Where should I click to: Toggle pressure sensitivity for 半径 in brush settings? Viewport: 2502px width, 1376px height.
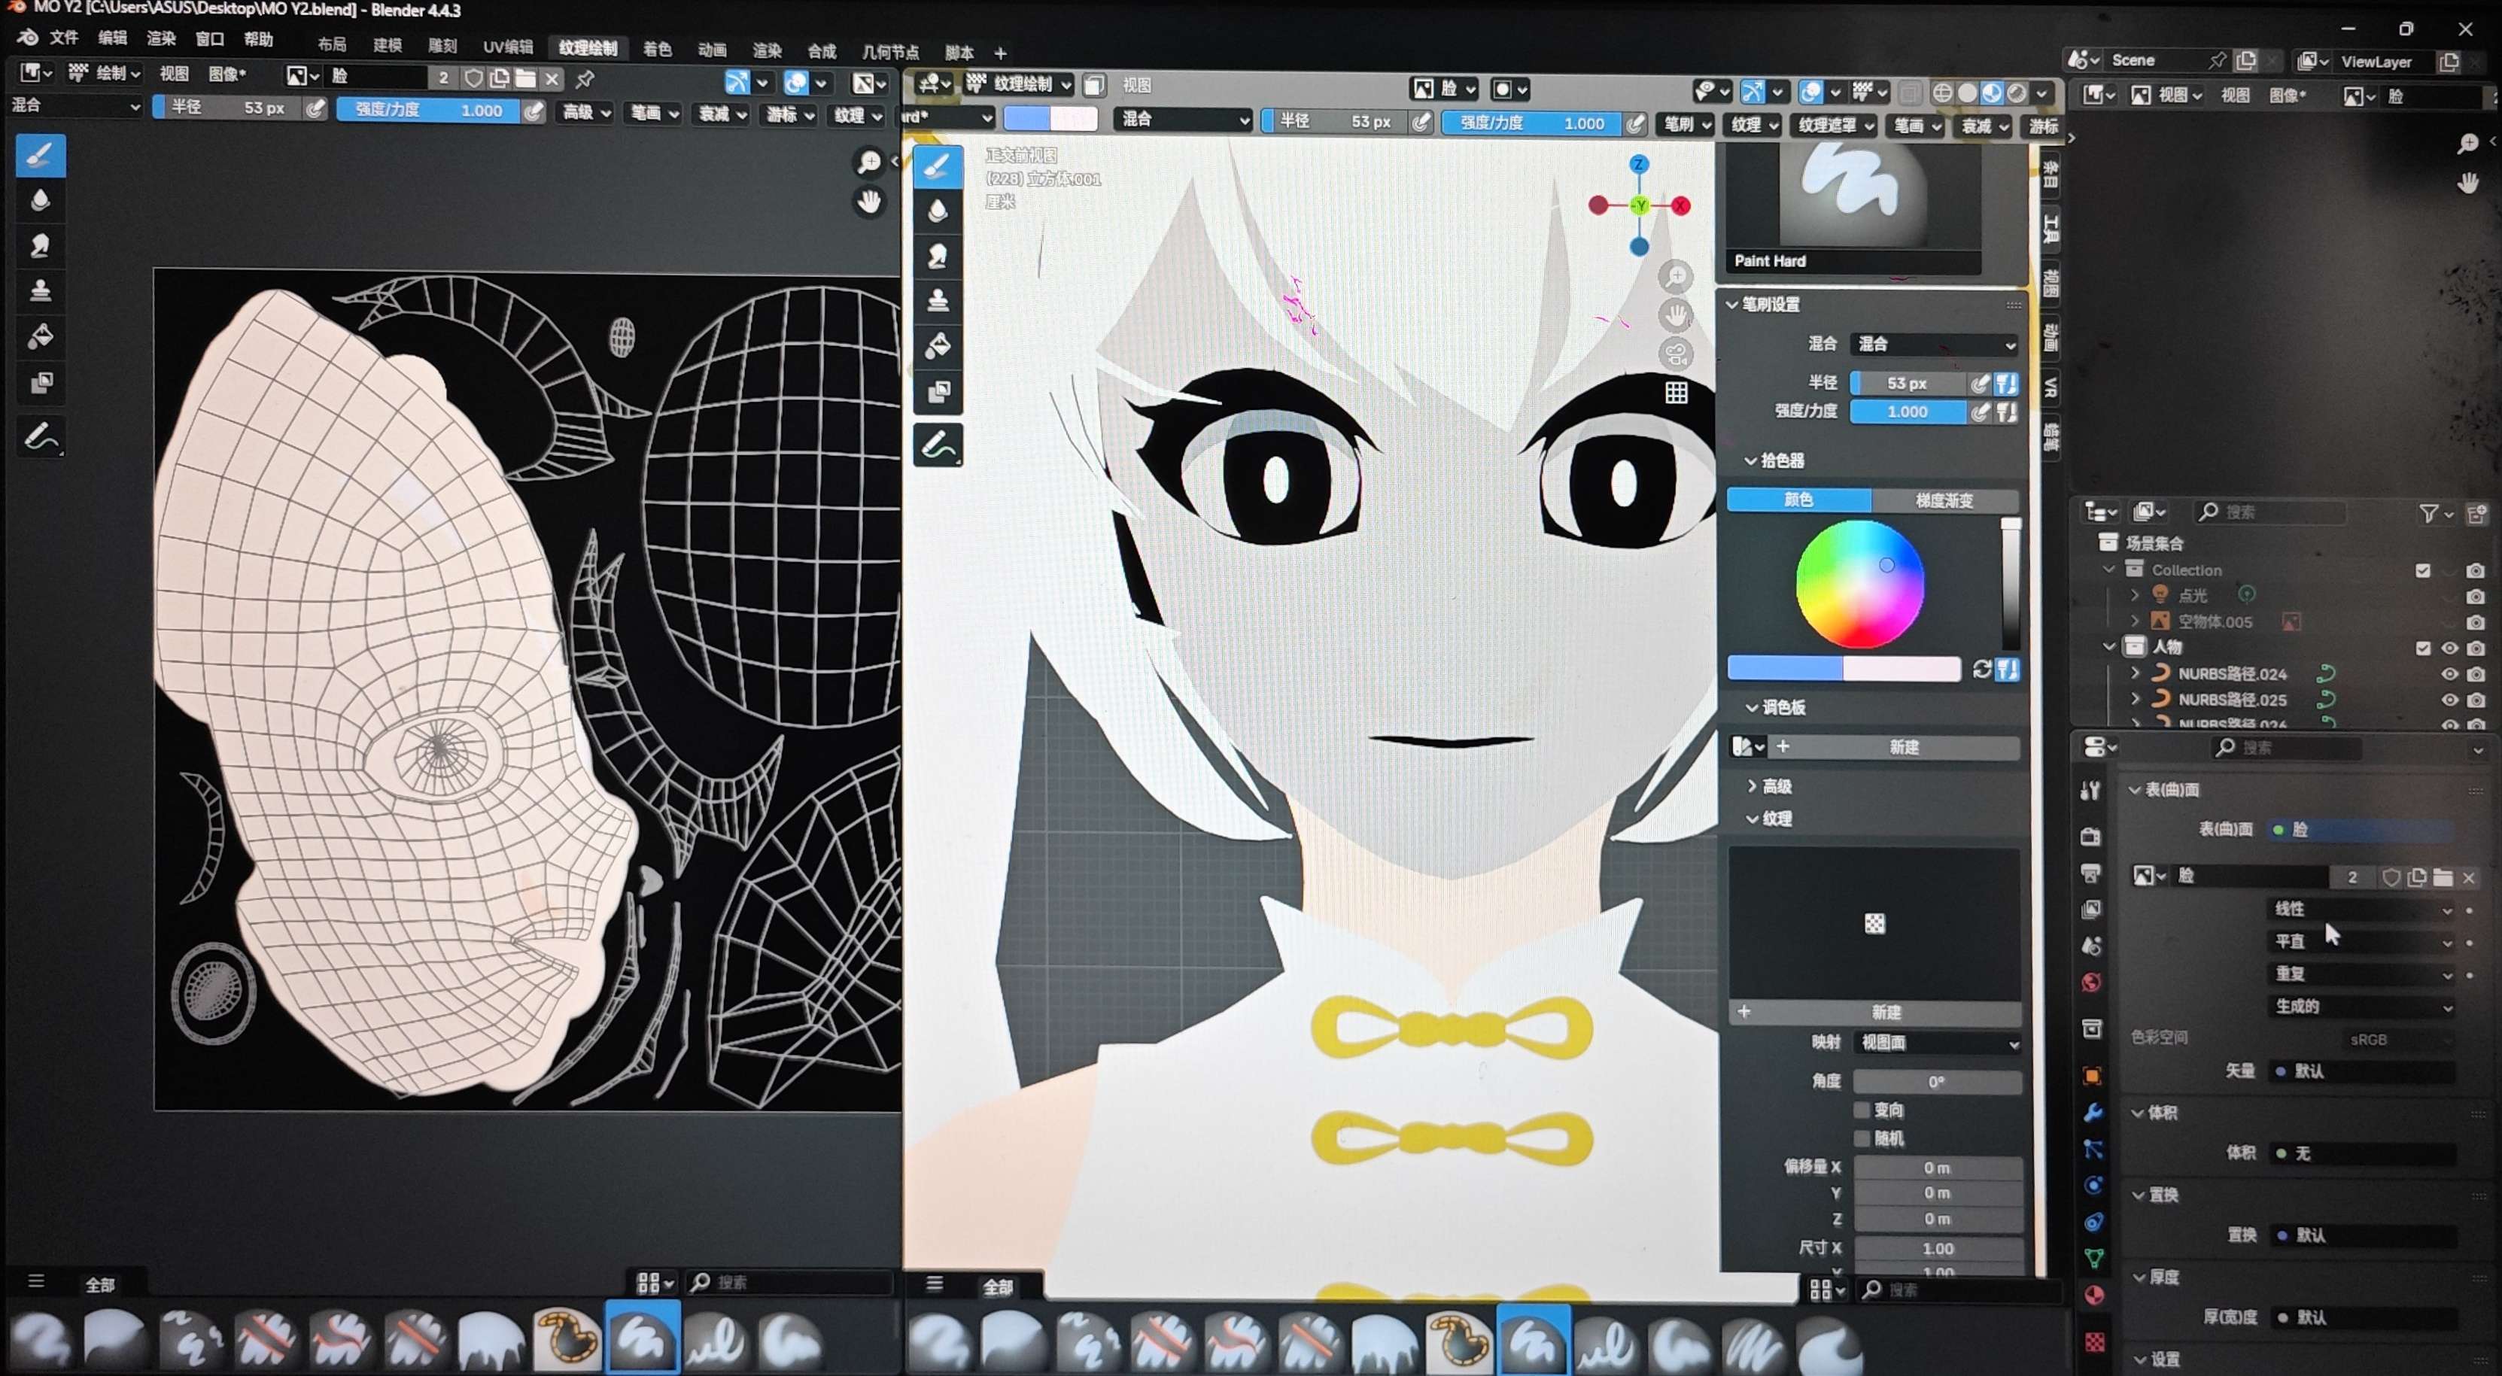click(1980, 384)
